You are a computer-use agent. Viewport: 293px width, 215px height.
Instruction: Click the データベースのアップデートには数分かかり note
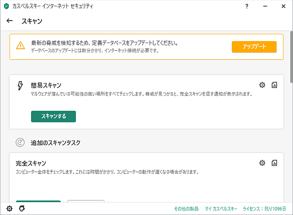(95, 51)
